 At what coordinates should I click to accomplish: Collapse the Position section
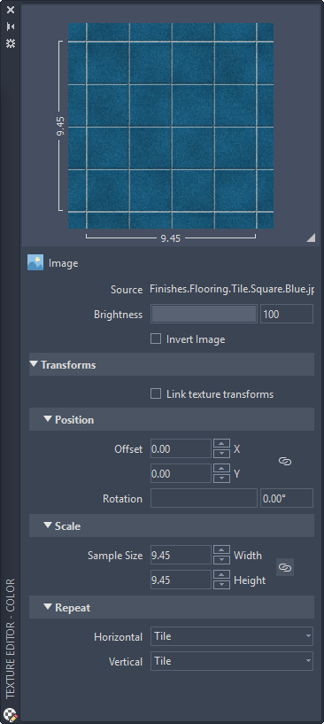[48, 419]
